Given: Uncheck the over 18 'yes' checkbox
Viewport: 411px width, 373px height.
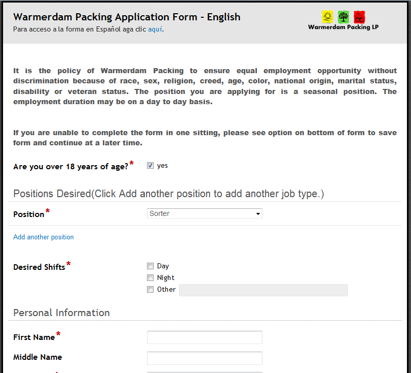Looking at the screenshot, I should pyautogui.click(x=150, y=166).
